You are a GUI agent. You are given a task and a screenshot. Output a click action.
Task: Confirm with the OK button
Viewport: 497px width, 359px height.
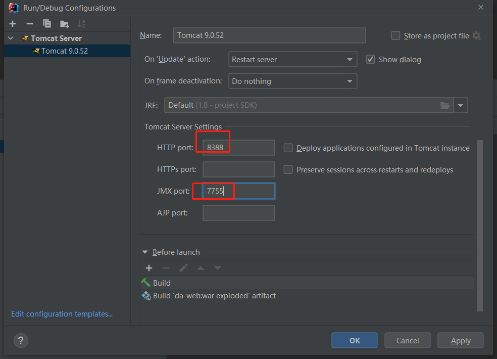(355, 340)
